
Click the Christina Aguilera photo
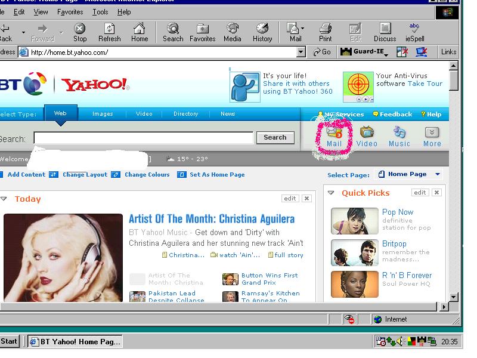click(x=63, y=258)
